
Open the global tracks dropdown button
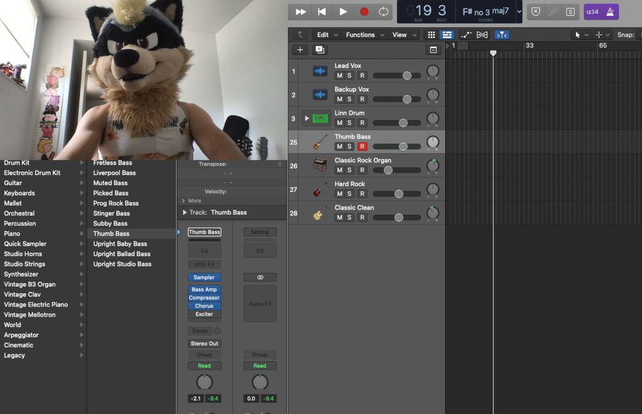tap(433, 50)
